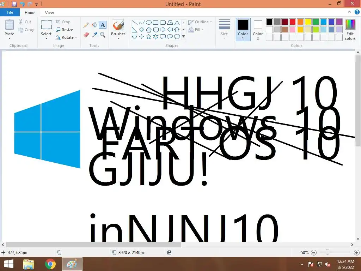This screenshot has width=361, height=271.
Task: Open Paint Help question mark icon
Action: tap(357, 12)
